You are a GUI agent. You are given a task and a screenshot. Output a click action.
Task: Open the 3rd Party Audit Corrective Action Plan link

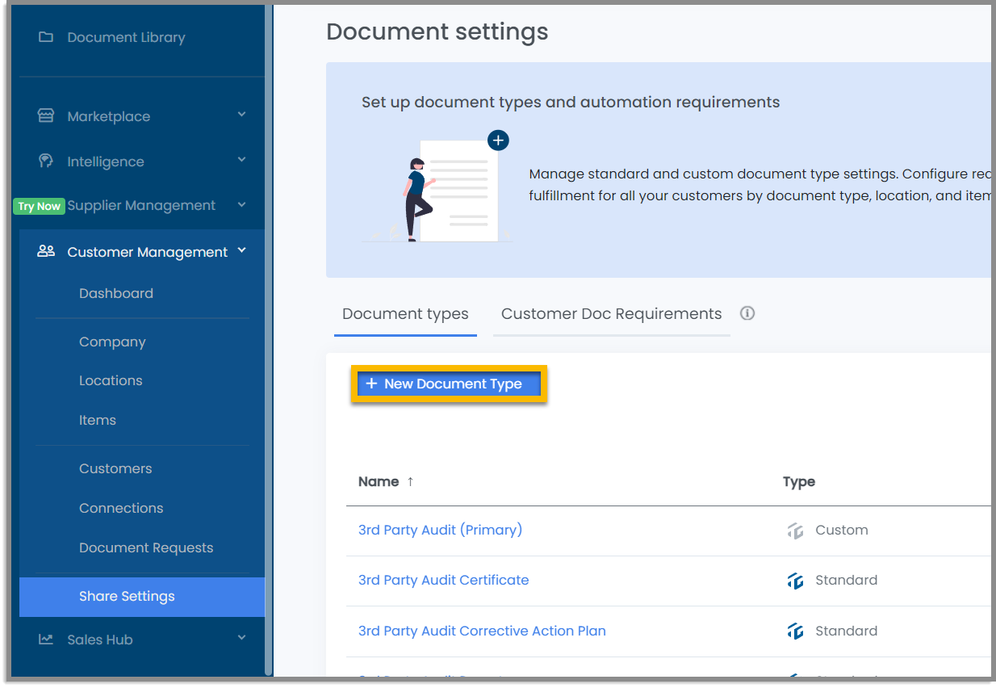[482, 631]
